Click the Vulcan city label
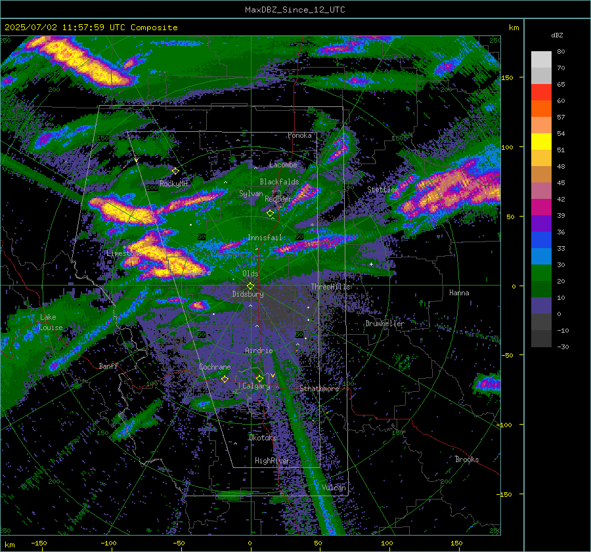 click(334, 488)
